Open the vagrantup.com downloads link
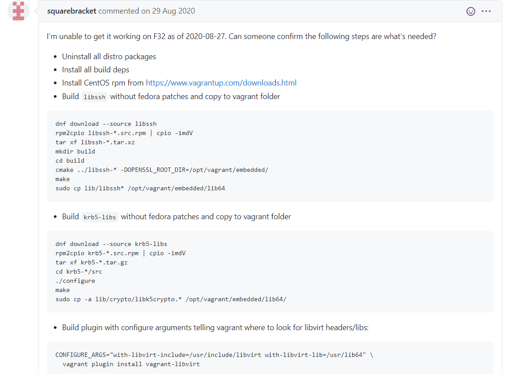The height and width of the screenshot is (374, 512). pyautogui.click(x=221, y=83)
